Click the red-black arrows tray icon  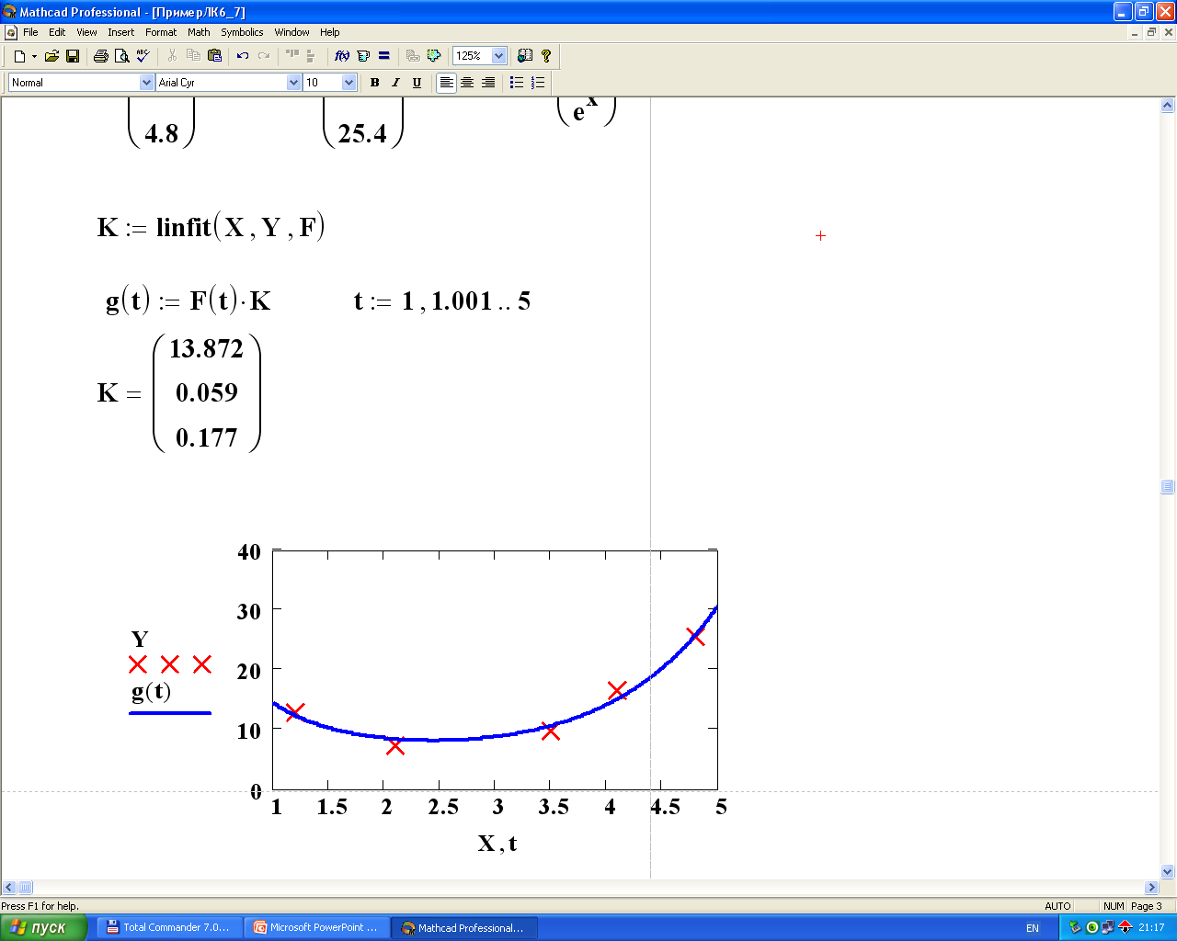click(x=1125, y=927)
